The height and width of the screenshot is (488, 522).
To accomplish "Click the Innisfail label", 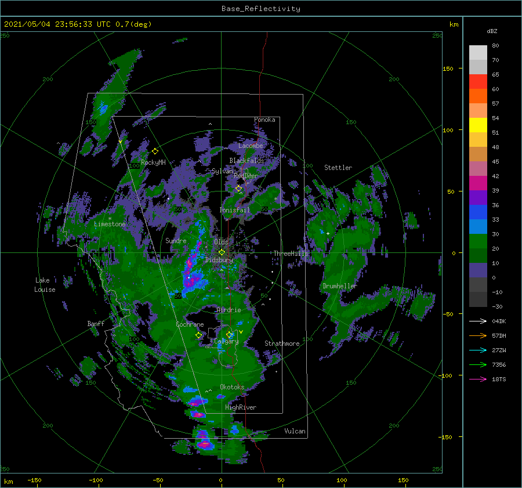I will [x=234, y=210].
